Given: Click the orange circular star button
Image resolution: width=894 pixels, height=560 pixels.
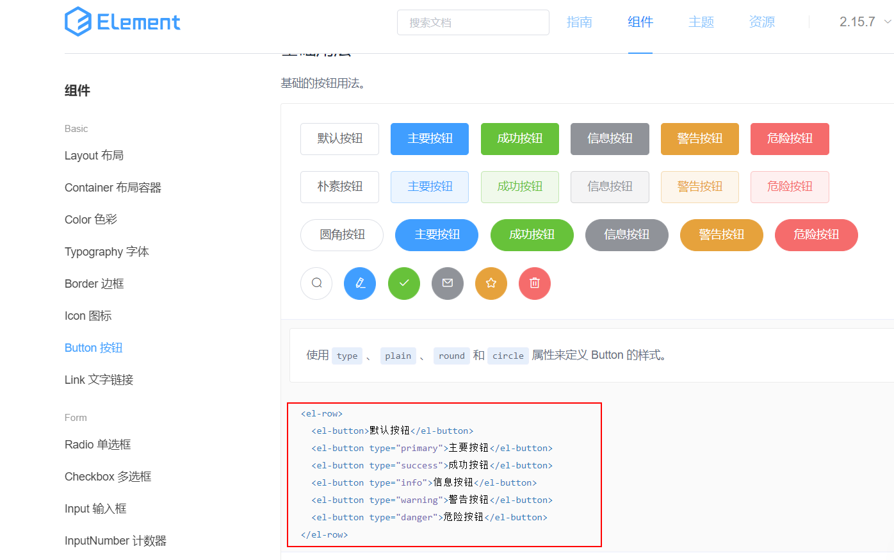Looking at the screenshot, I should (491, 283).
